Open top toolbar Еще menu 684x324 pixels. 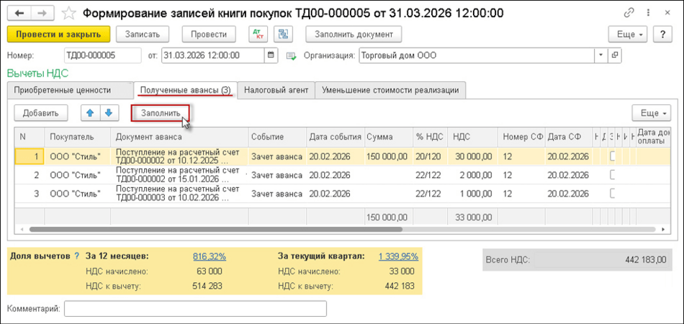pos(627,34)
